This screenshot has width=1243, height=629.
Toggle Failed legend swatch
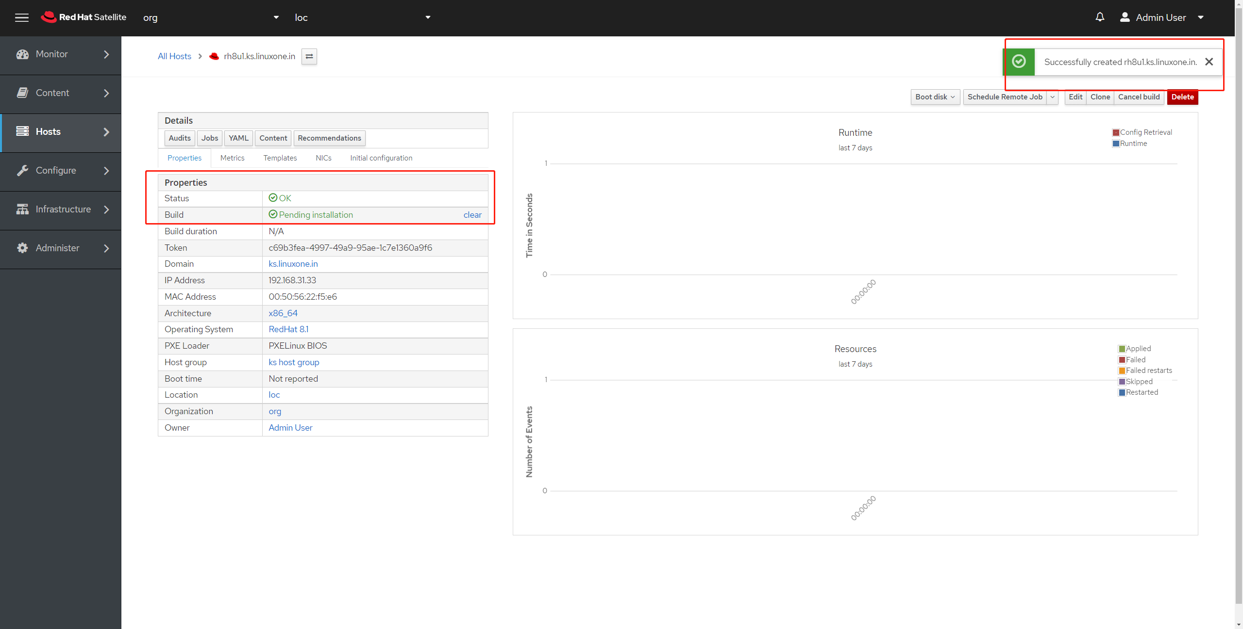pyautogui.click(x=1122, y=360)
